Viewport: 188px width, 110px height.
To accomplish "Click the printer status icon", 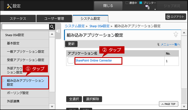I will click(x=148, y=7).
